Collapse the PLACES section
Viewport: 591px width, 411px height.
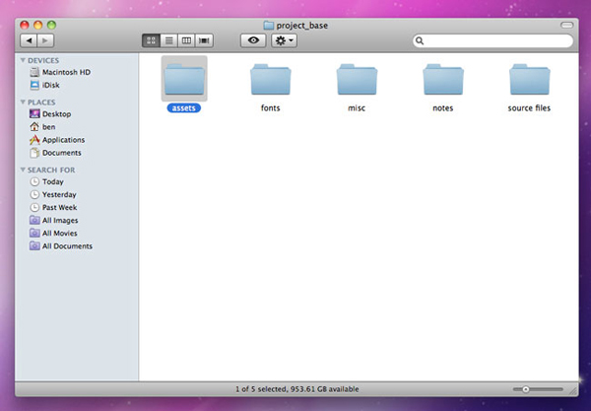pos(23,103)
